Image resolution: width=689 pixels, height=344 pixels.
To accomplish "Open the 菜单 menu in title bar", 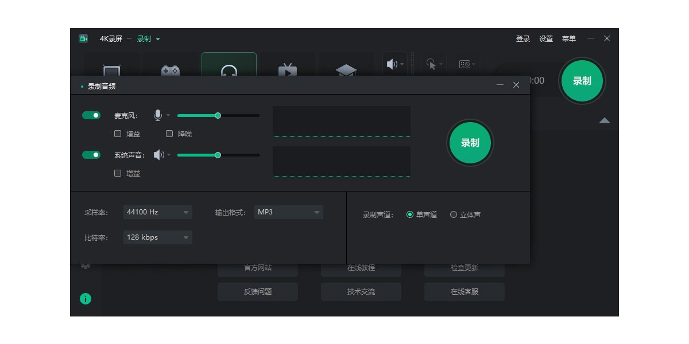I will (x=568, y=39).
